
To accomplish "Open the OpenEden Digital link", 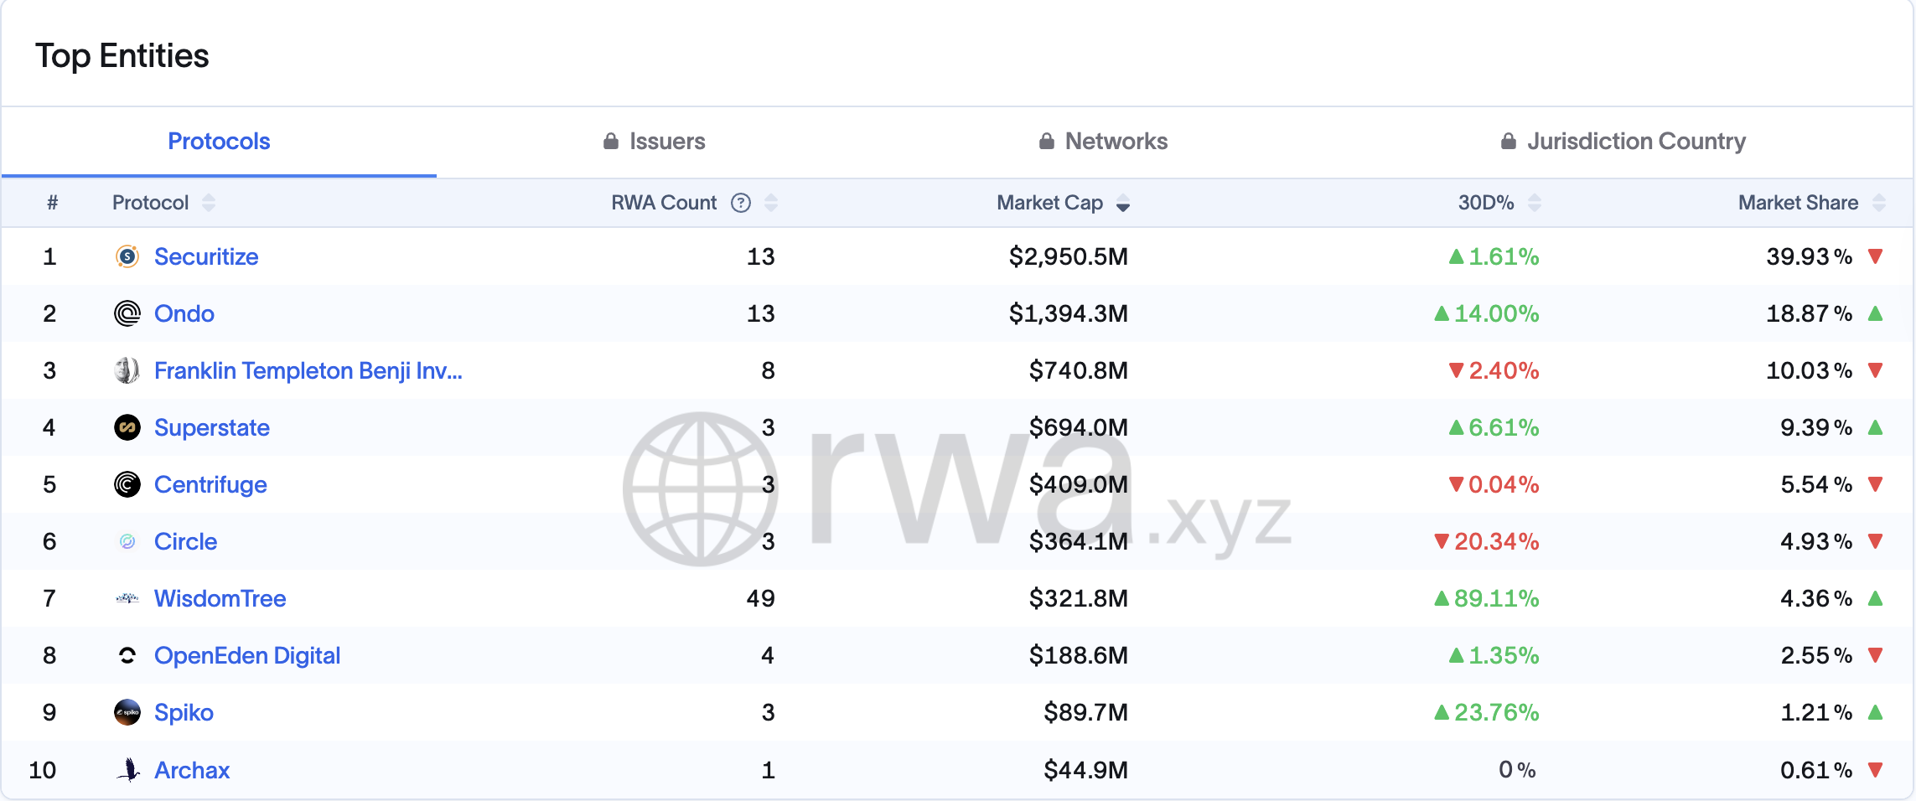I will (246, 655).
